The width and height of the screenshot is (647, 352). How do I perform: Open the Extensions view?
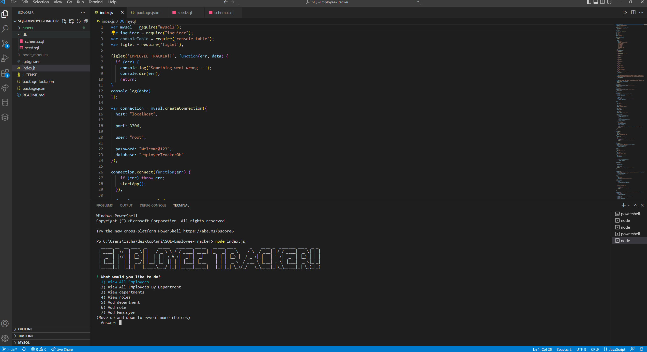[x=5, y=73]
